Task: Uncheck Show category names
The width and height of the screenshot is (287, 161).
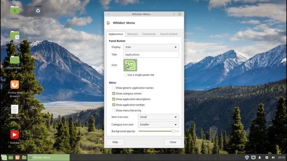Action: click(113, 93)
